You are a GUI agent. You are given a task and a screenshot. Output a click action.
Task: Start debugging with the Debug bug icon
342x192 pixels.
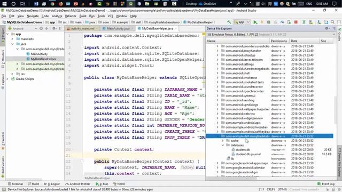point(269,22)
